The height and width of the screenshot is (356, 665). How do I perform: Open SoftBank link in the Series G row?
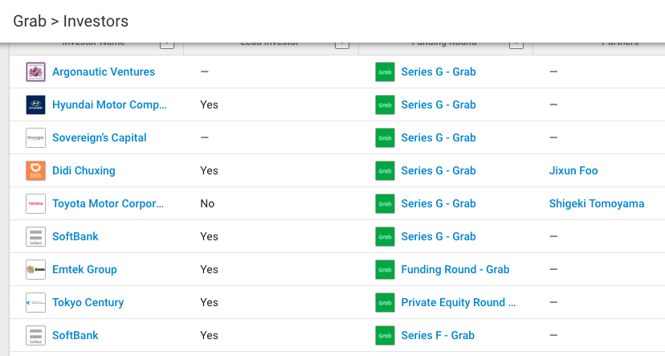tap(75, 237)
